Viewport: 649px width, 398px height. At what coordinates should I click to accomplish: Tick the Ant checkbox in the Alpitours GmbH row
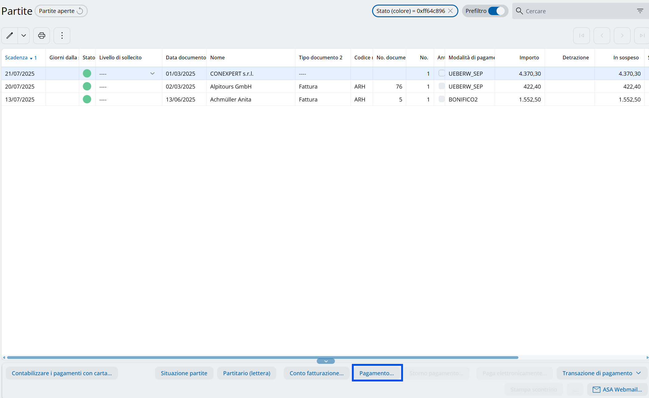pyautogui.click(x=441, y=86)
